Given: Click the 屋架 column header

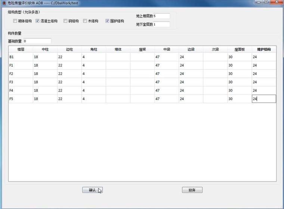Looking at the screenshot, I should 142,49.
